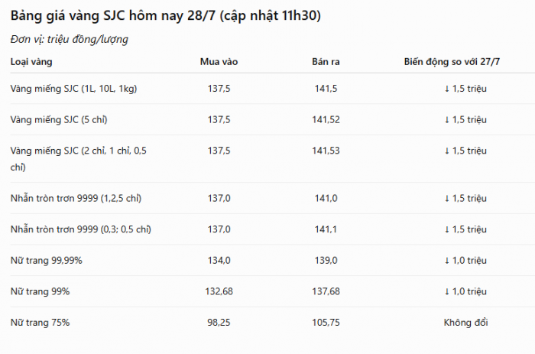Click the buy price 132,68
This screenshot has width=535, height=354.
coord(219,291)
